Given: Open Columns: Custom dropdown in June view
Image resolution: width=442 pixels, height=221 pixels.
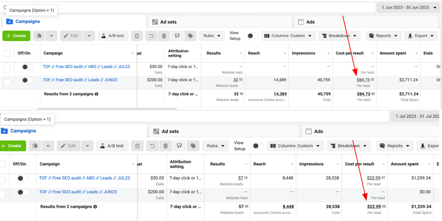Looking at the screenshot, I should 288,36.
